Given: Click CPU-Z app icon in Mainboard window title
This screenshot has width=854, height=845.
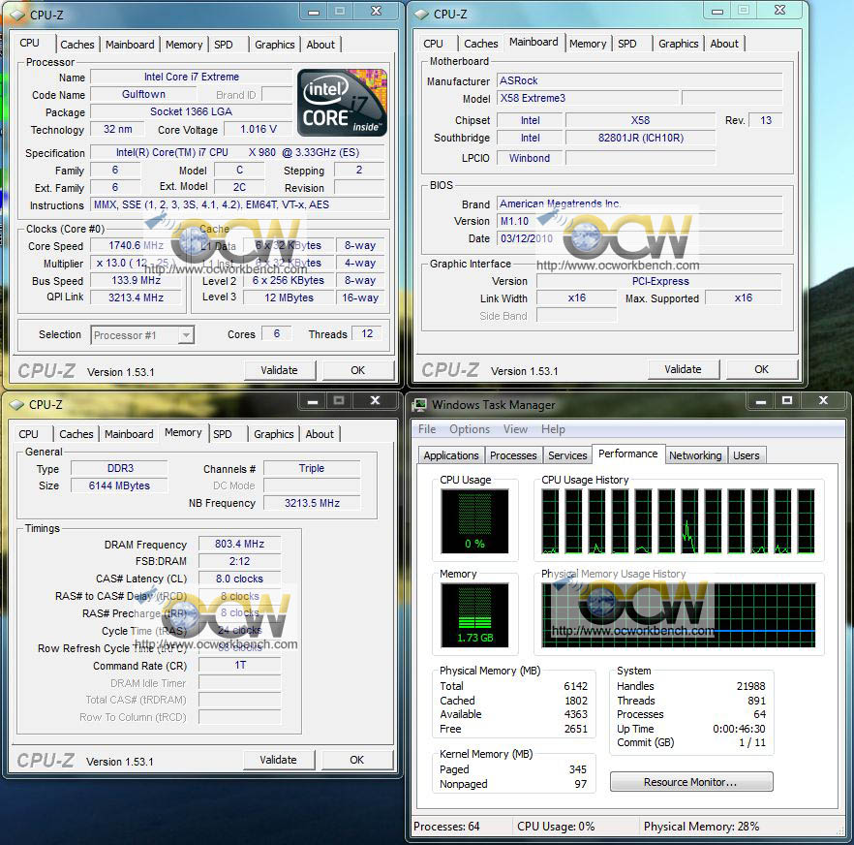Looking at the screenshot, I should pos(421,15).
